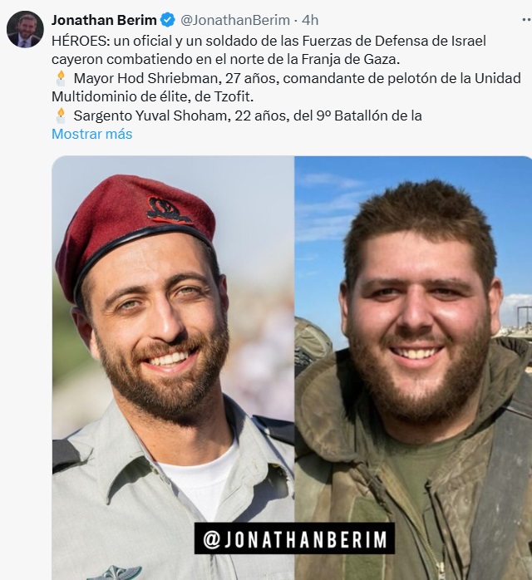
Task: Open the @JonathanBerim handle link
Action: click(235, 20)
